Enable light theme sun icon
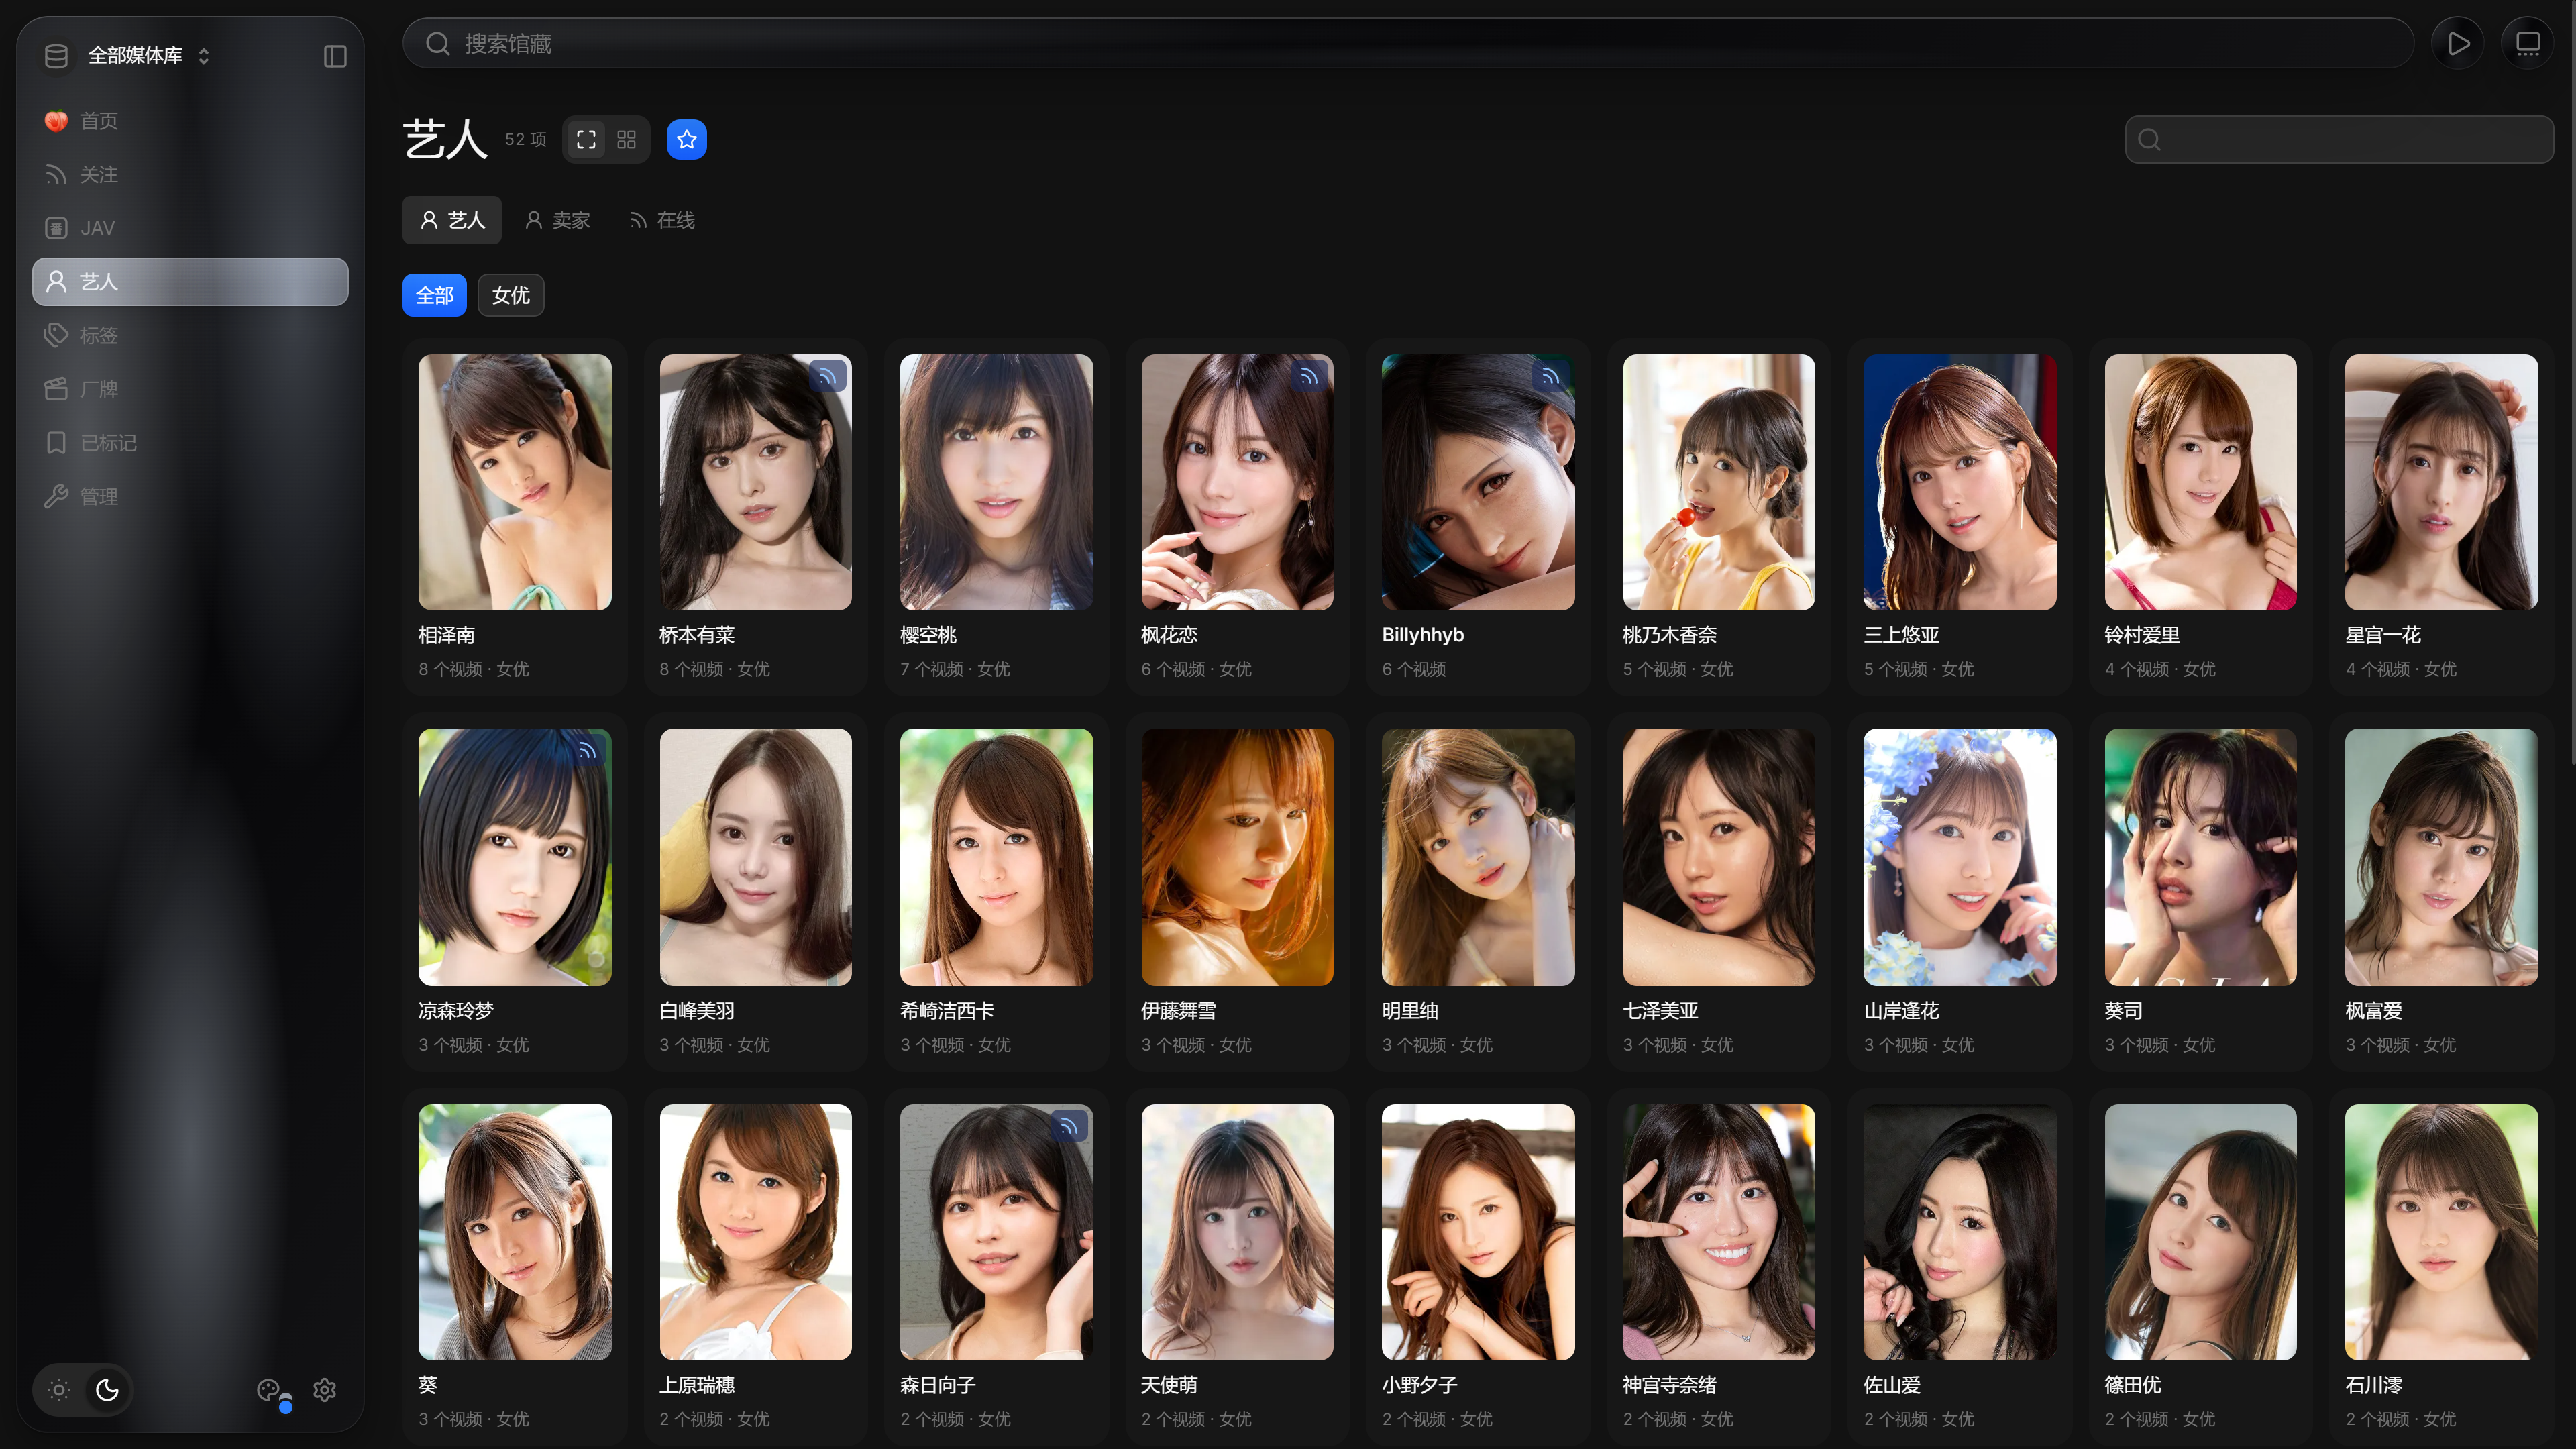2576x1449 pixels. 59,1389
